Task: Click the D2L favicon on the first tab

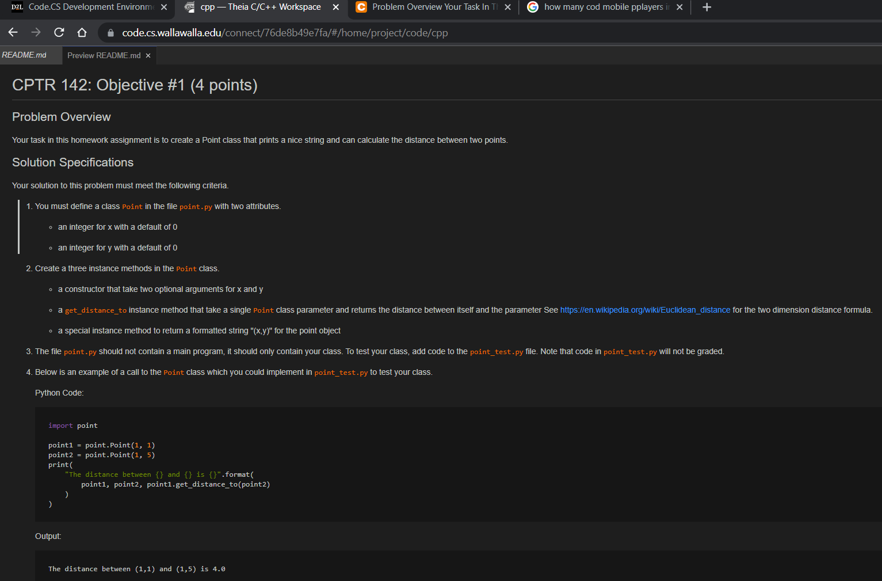Action: click(17, 7)
